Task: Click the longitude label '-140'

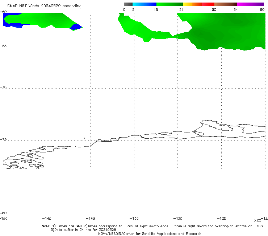Action: [91, 219]
